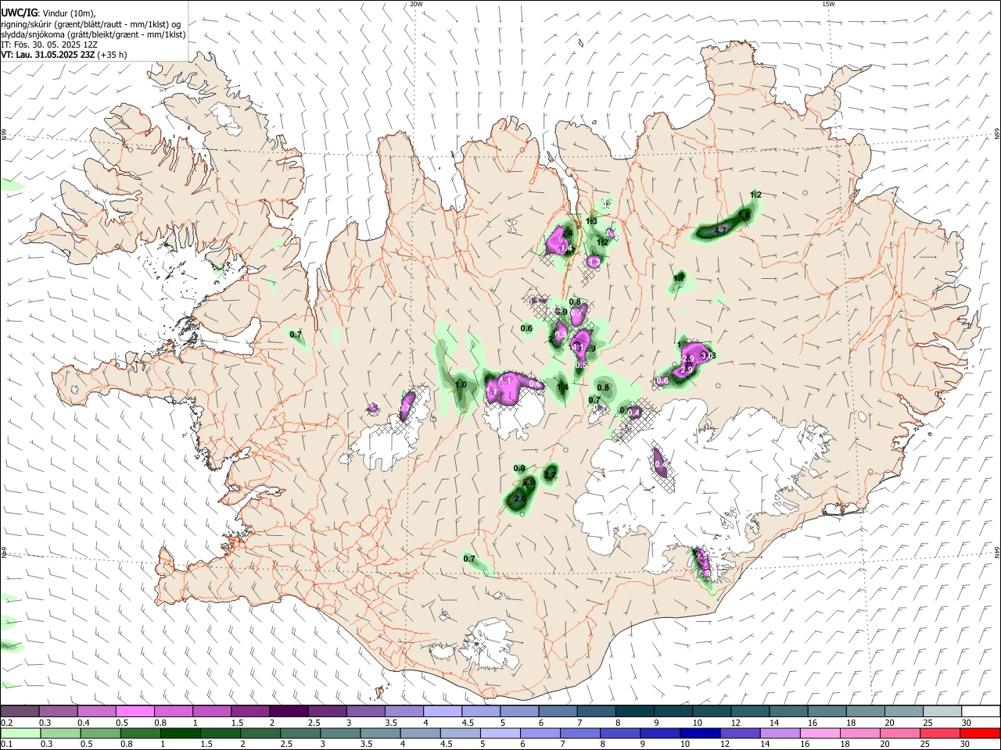The height and width of the screenshot is (750, 1001).
Task: Click the 15W longitude label at the top
Action: [x=828, y=4]
